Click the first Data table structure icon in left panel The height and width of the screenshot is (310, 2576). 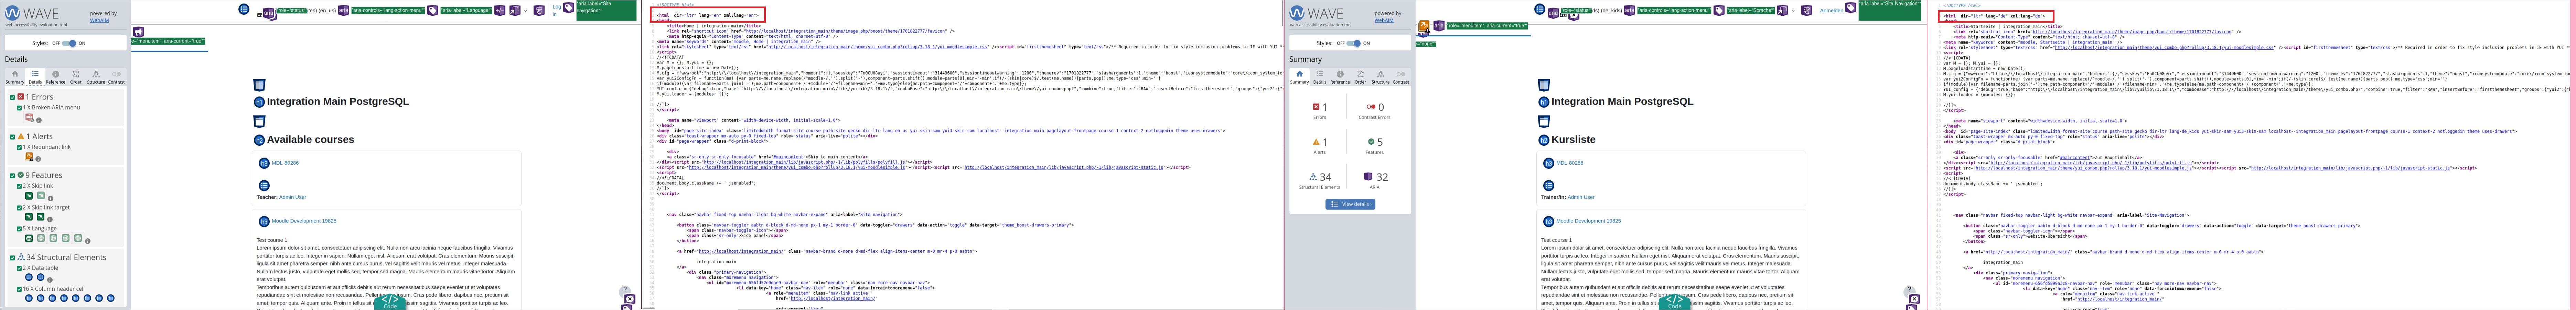pyautogui.click(x=29, y=277)
